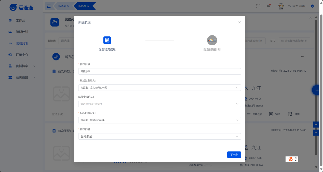Open the 航线目的码头 dropdown
323x172 pixels.
tap(159, 120)
